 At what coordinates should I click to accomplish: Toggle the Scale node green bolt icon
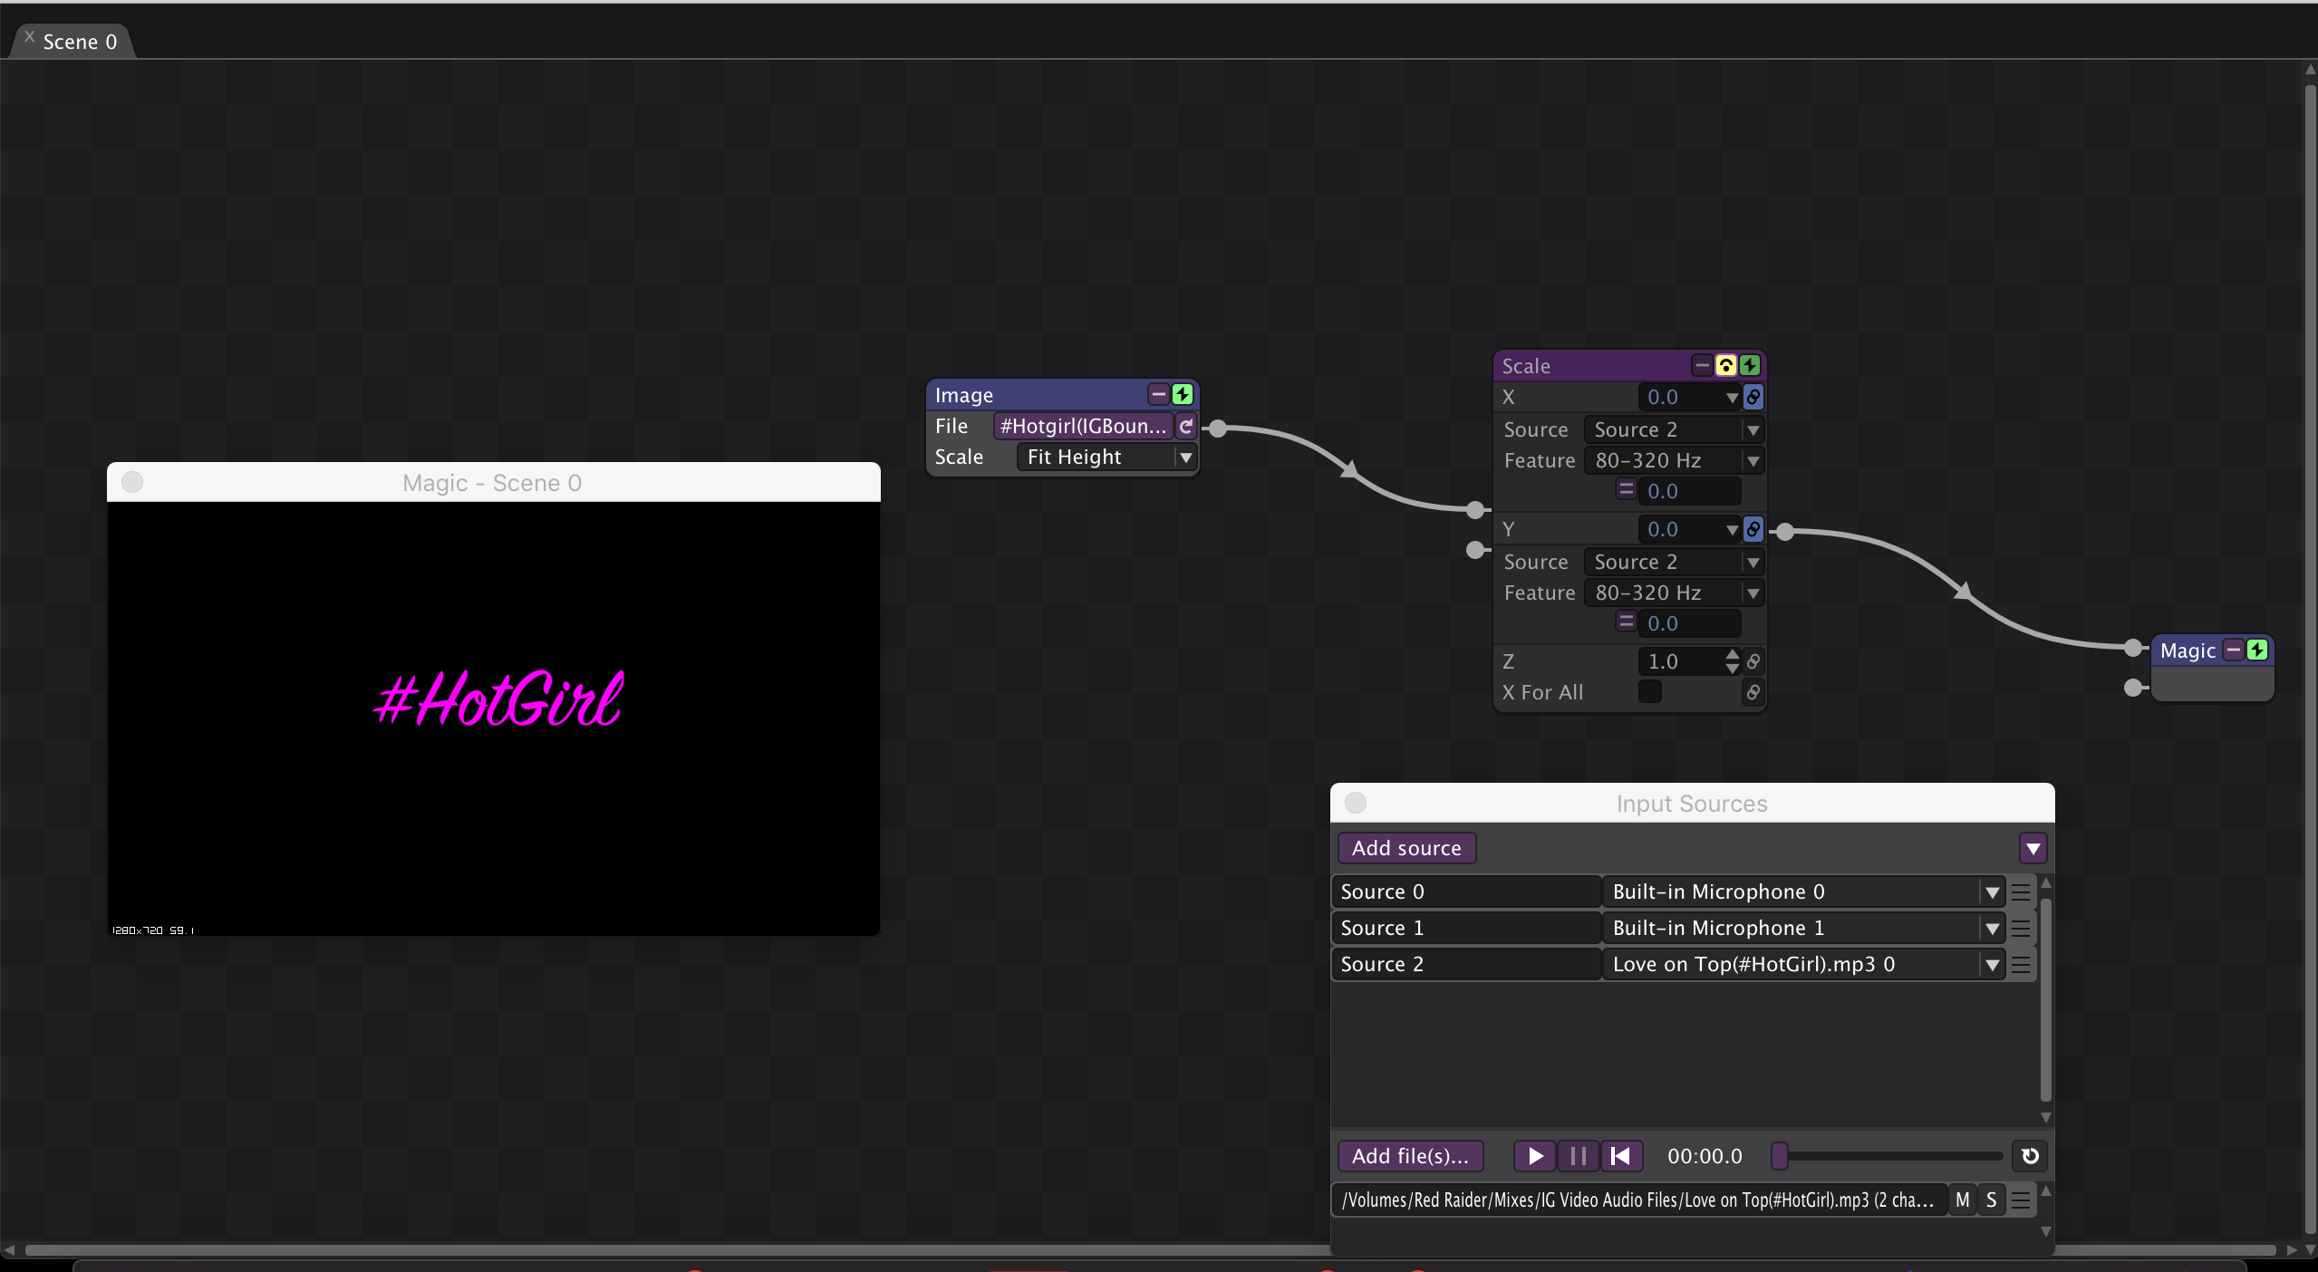[1750, 366]
